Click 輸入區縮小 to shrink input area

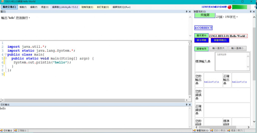237,48
